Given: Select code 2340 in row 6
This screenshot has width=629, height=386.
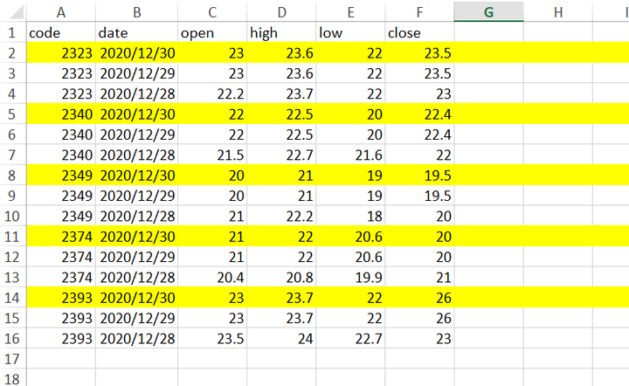Looking at the screenshot, I should [61, 134].
